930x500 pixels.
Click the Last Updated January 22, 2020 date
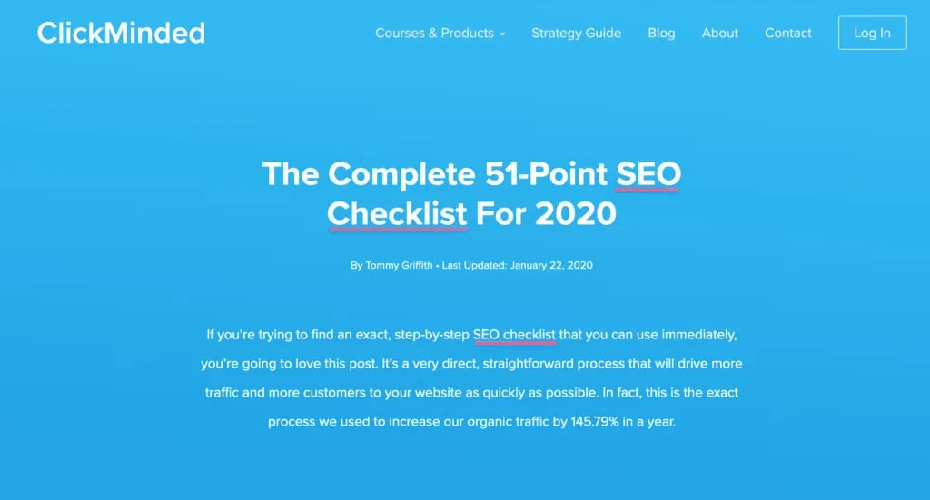coord(518,266)
